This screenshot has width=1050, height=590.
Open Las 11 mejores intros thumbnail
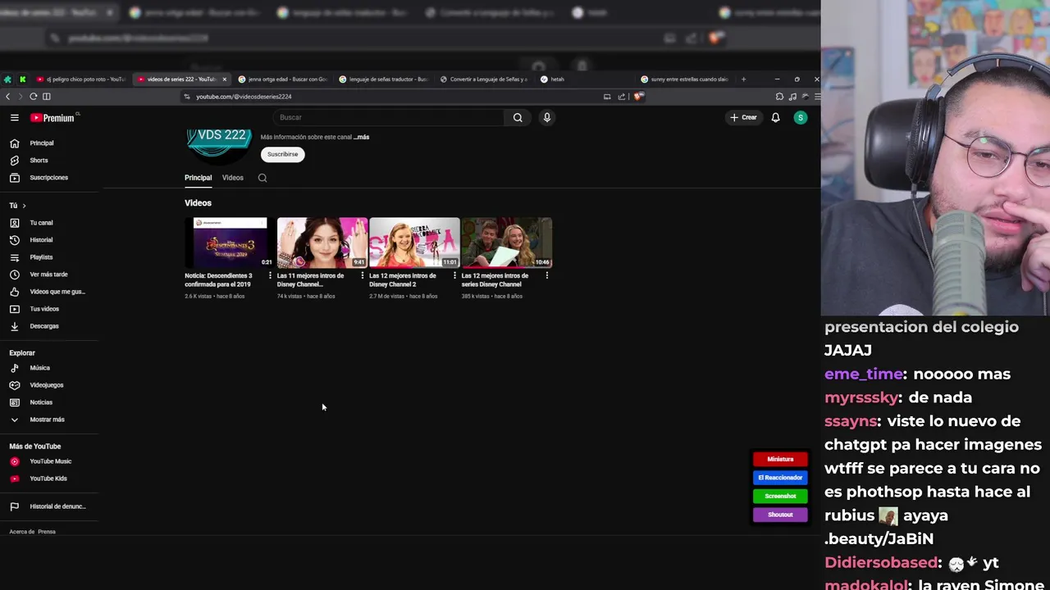click(x=322, y=243)
